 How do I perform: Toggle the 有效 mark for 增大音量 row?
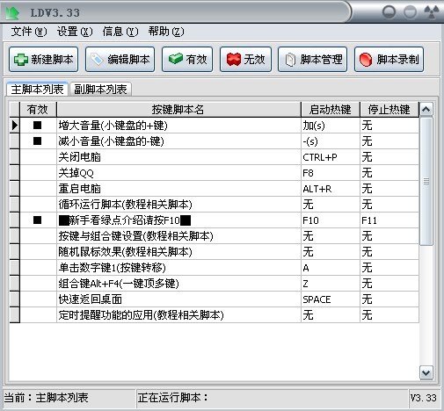point(38,126)
